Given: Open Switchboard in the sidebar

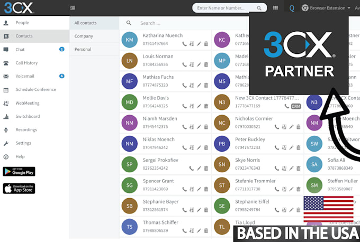Looking at the screenshot, I should click(34, 116).
